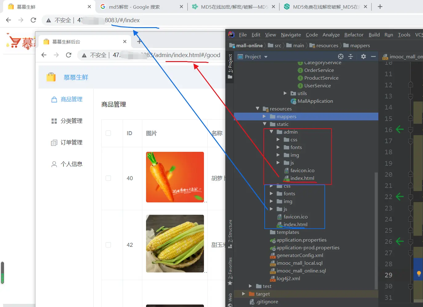The image size is (423, 307).
Task: Hide the Project panel with minus icon
Action: [x=373, y=56]
